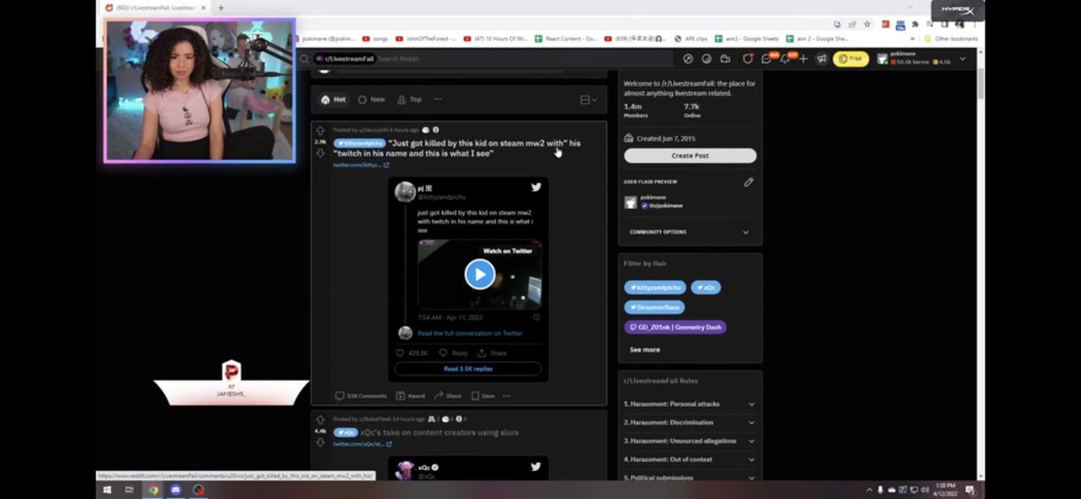Expand rule 4 Harassment: Out of context
The image size is (1081, 499).
(689, 460)
